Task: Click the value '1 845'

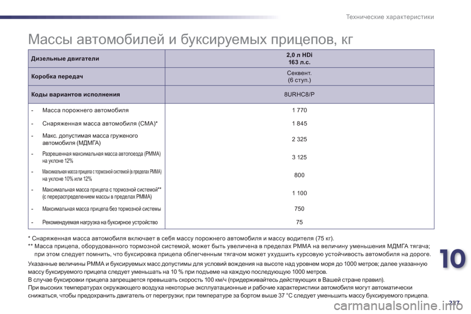Action: [x=299, y=124]
